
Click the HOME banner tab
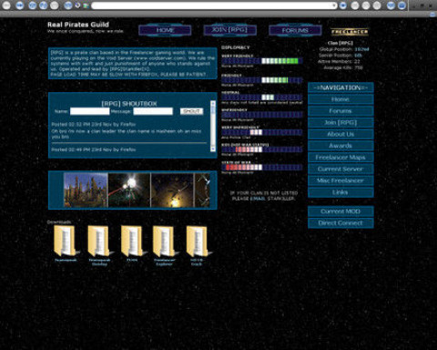coord(165,30)
